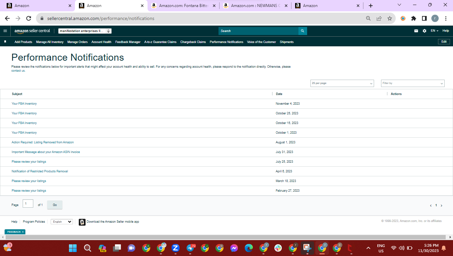This screenshot has height=256, width=453.
Task: Open Windows Search from the taskbar
Action: tap(87, 248)
